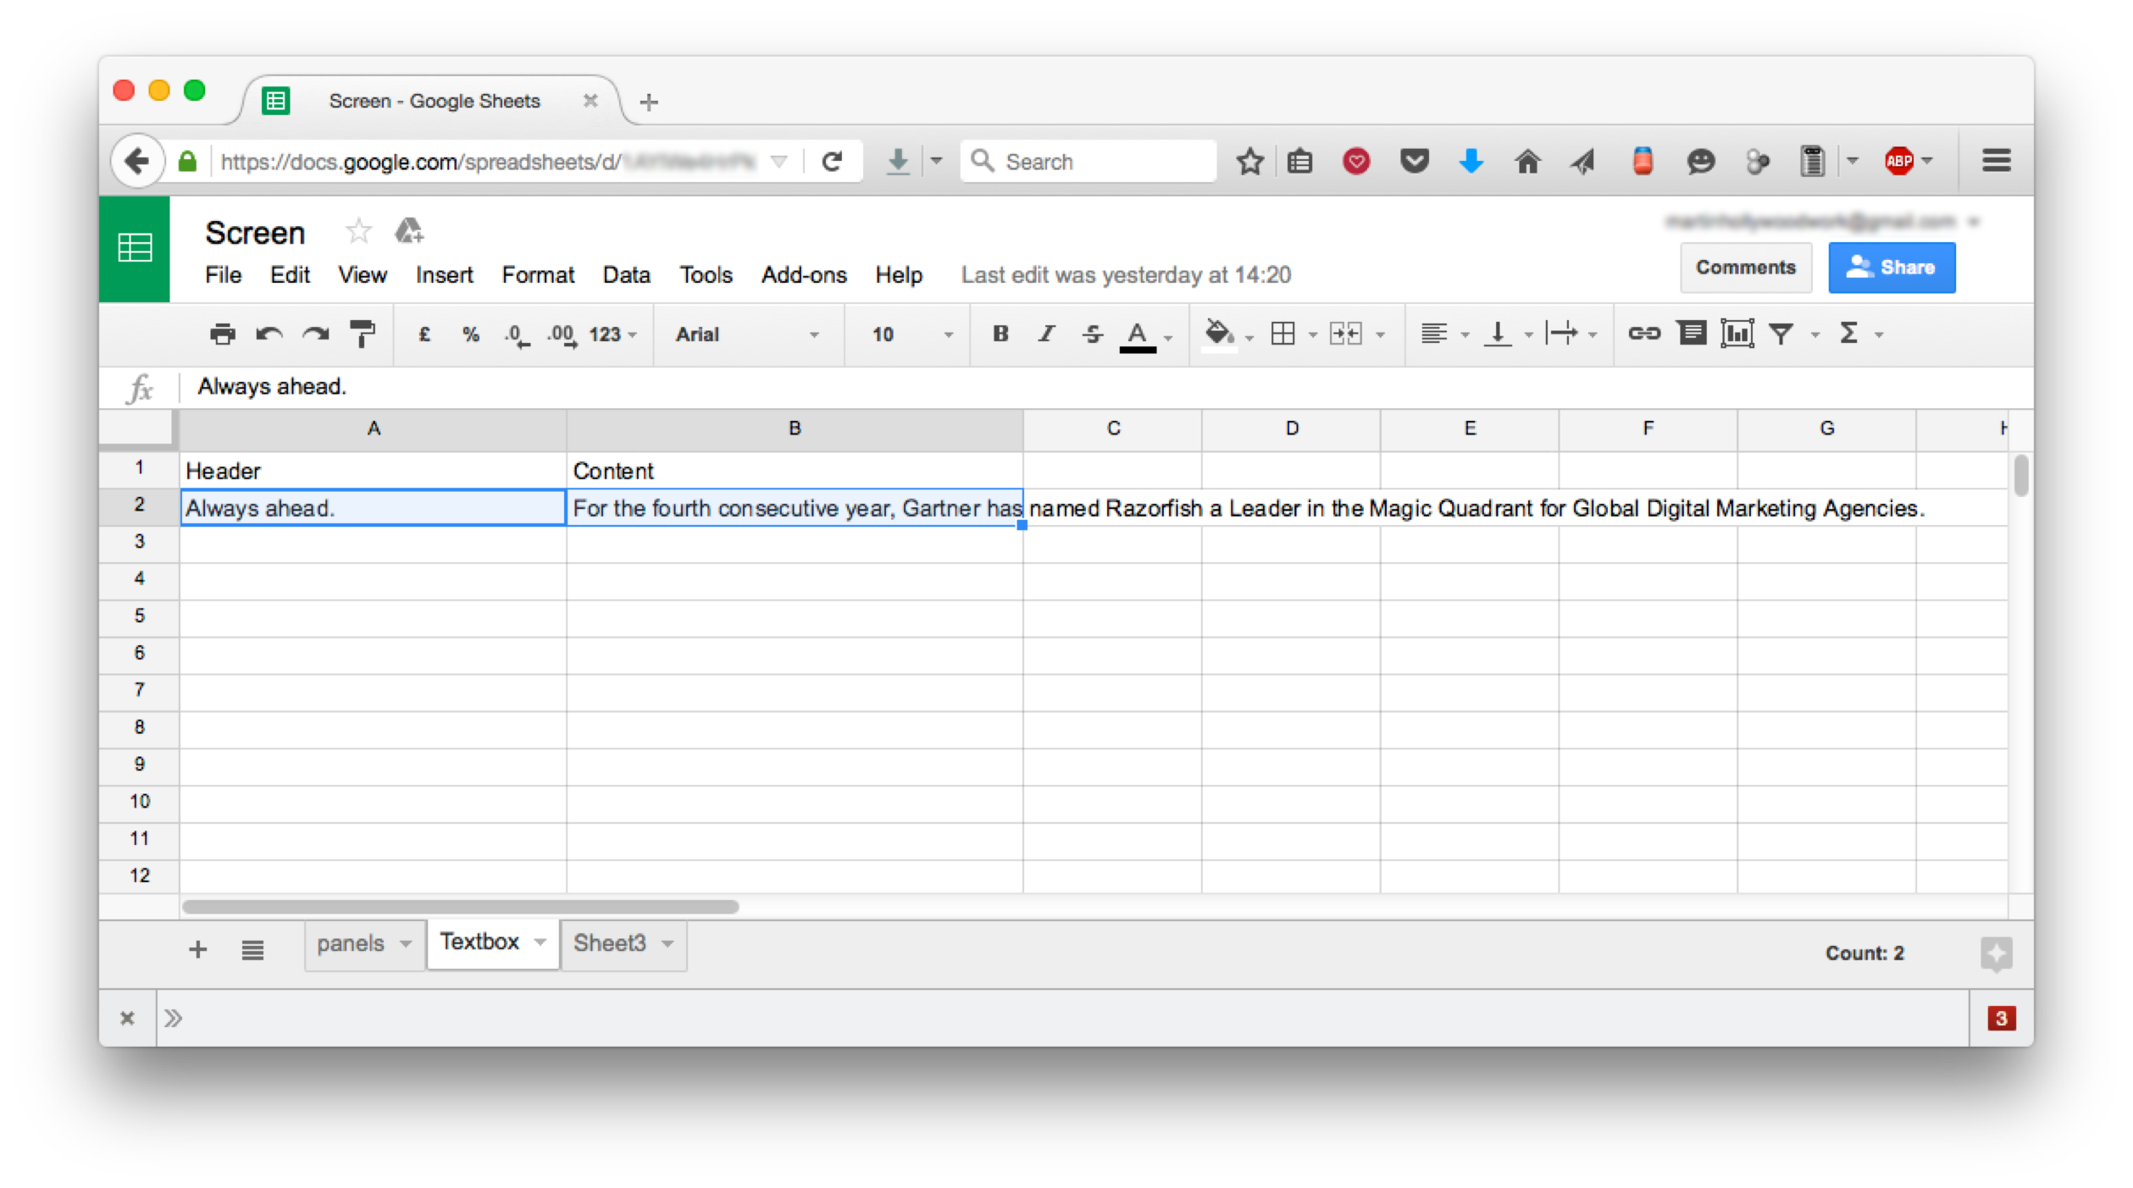
Task: Toggle bold formatting
Action: (1000, 334)
